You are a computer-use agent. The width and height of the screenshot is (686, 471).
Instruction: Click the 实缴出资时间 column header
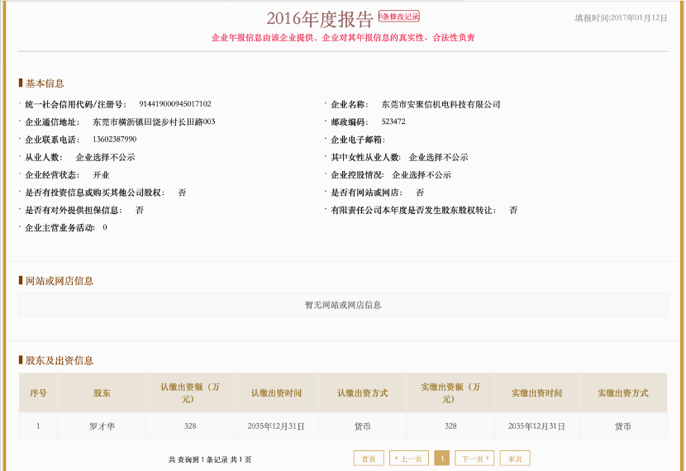click(x=536, y=392)
